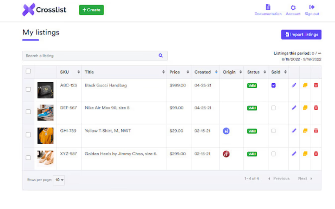This screenshot has height=209, width=335.
Task: Click the Valid status badge for DEF-567
Action: point(252,108)
